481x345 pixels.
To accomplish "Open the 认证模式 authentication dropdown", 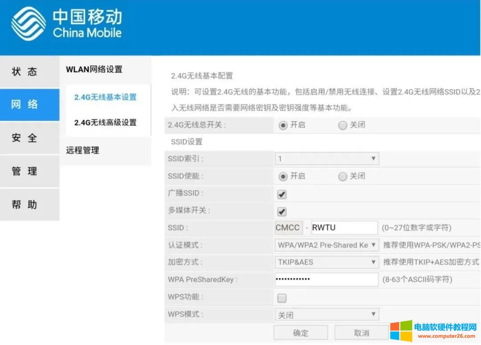I will click(327, 245).
